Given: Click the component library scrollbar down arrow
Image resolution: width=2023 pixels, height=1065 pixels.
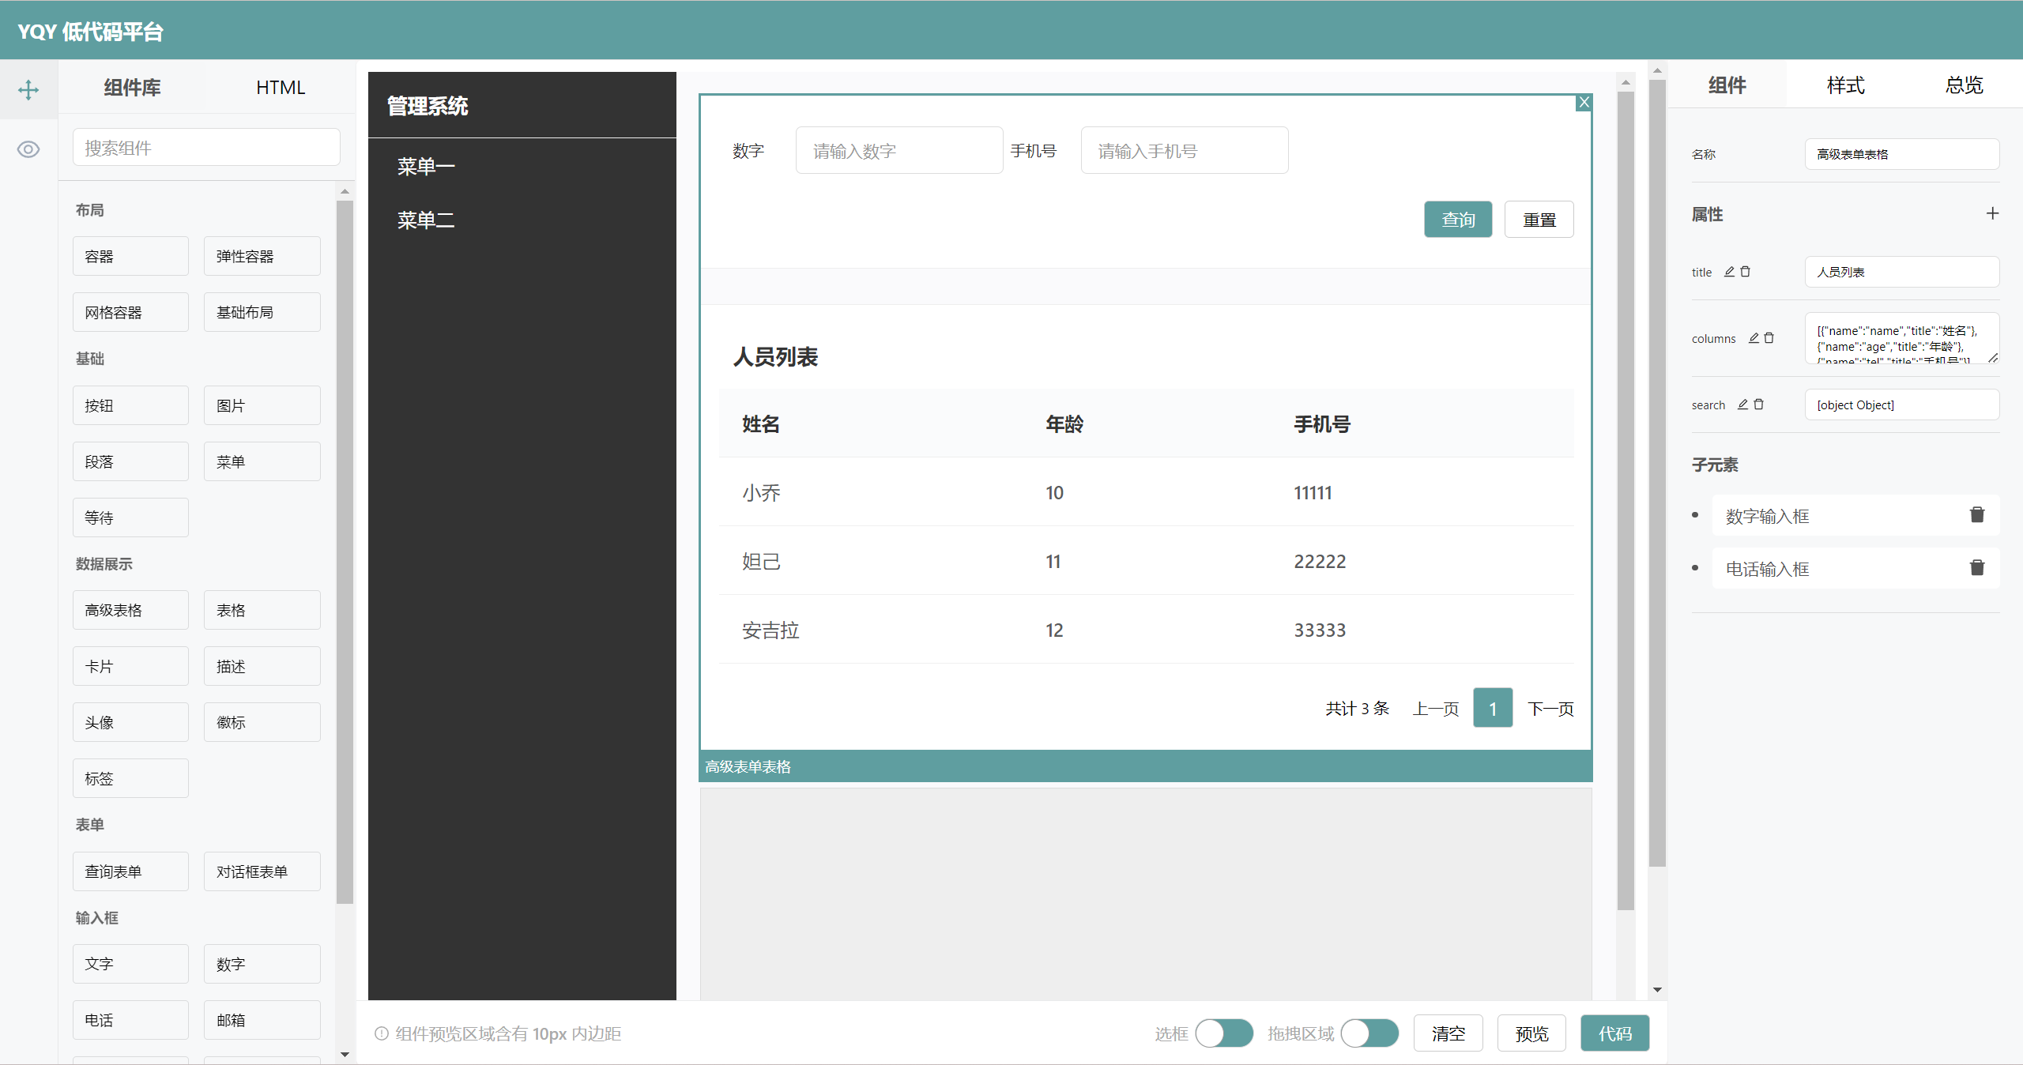Looking at the screenshot, I should pyautogui.click(x=345, y=1055).
